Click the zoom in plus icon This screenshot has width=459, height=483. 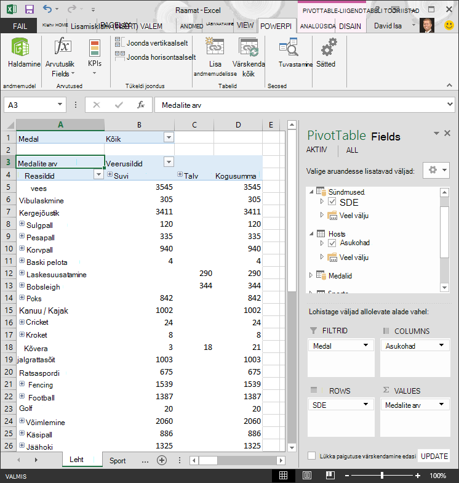coord(418,476)
